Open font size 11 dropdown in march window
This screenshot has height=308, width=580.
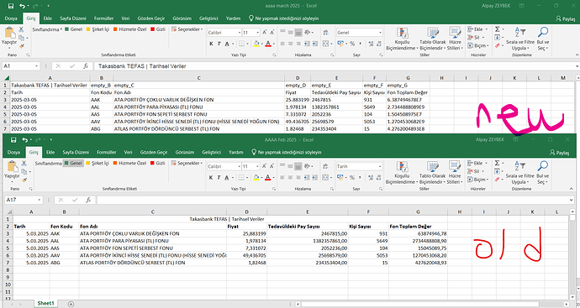tap(258, 33)
